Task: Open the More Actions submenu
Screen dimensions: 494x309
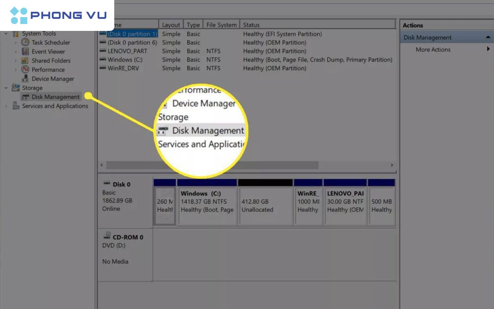Action: coord(433,49)
